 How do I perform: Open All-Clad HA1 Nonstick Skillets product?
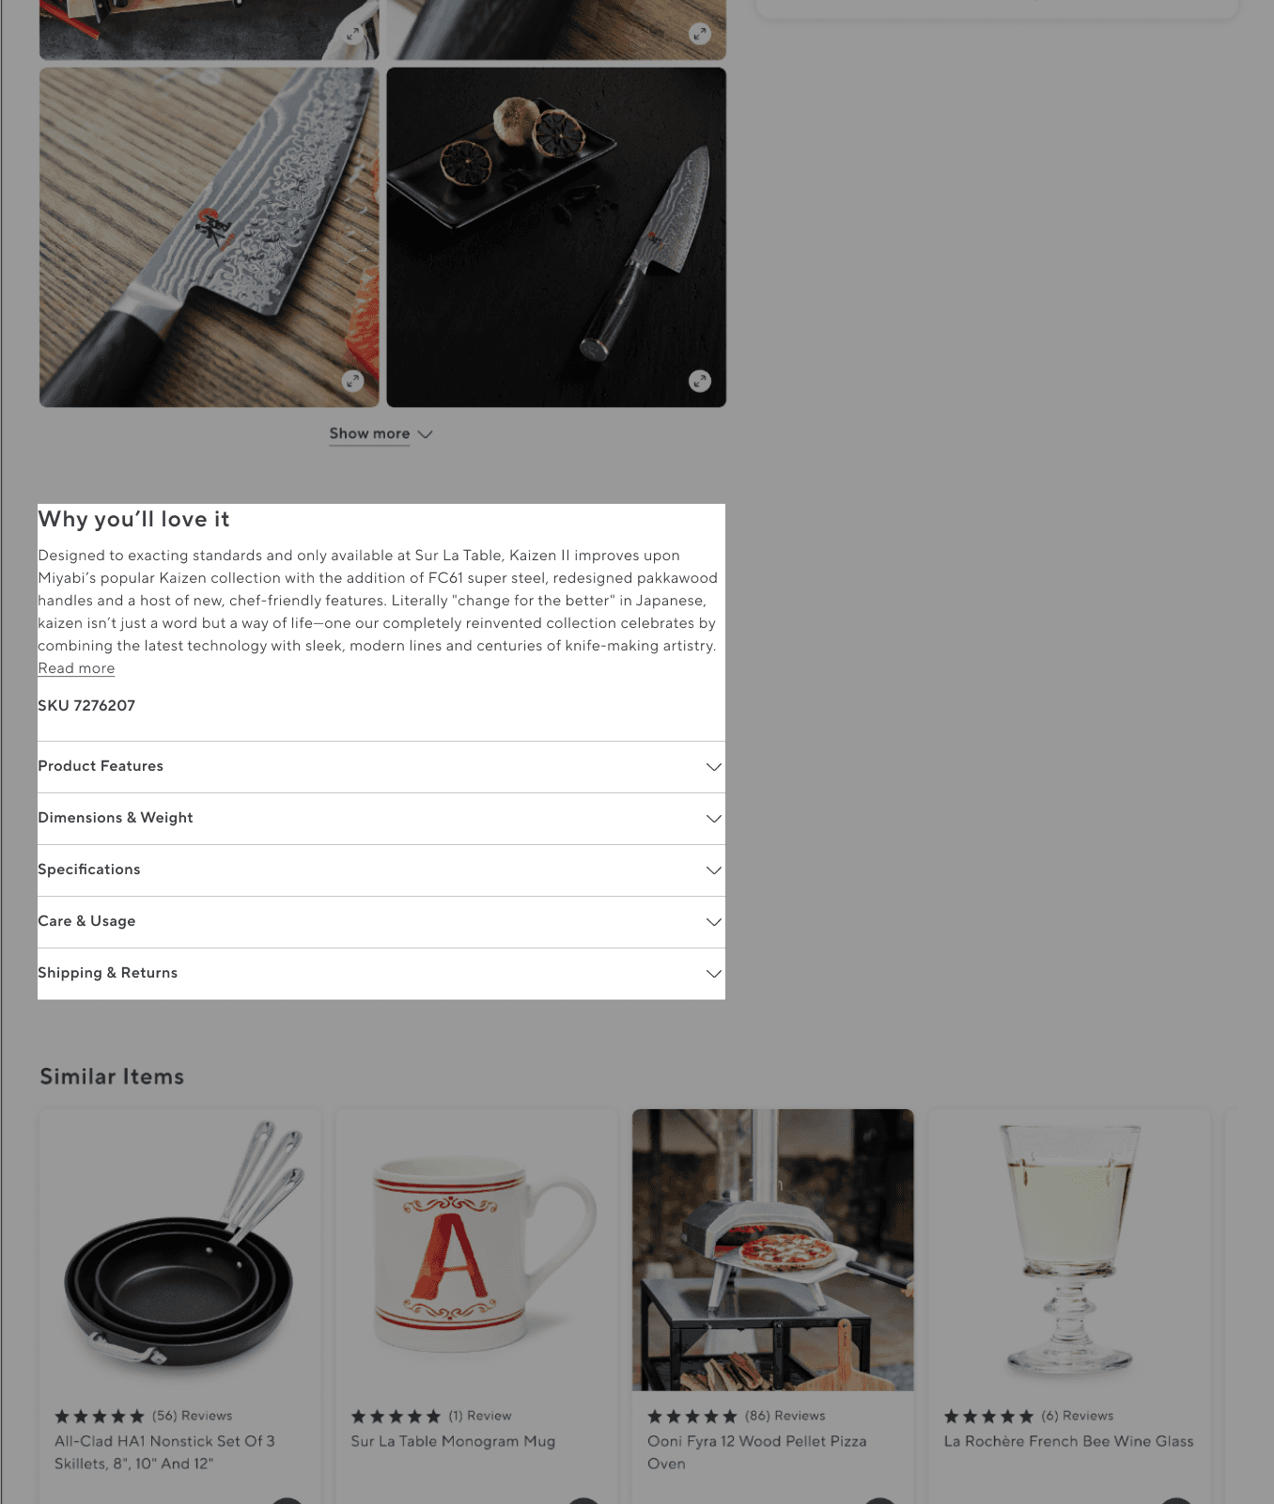(164, 1452)
